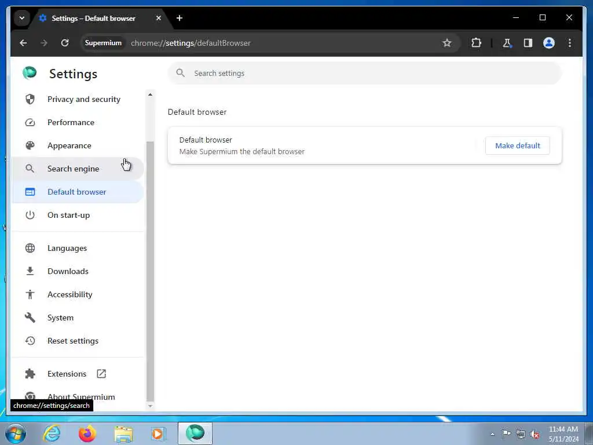The height and width of the screenshot is (445, 593).
Task: Click the network tray icon
Action: [x=521, y=434]
